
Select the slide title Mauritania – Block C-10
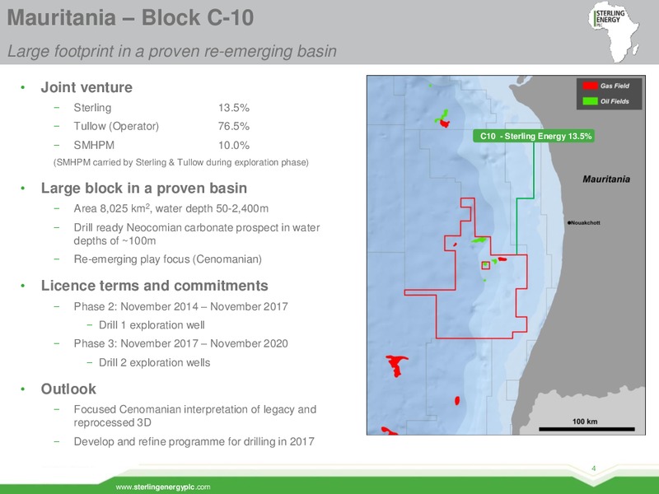click(x=130, y=17)
